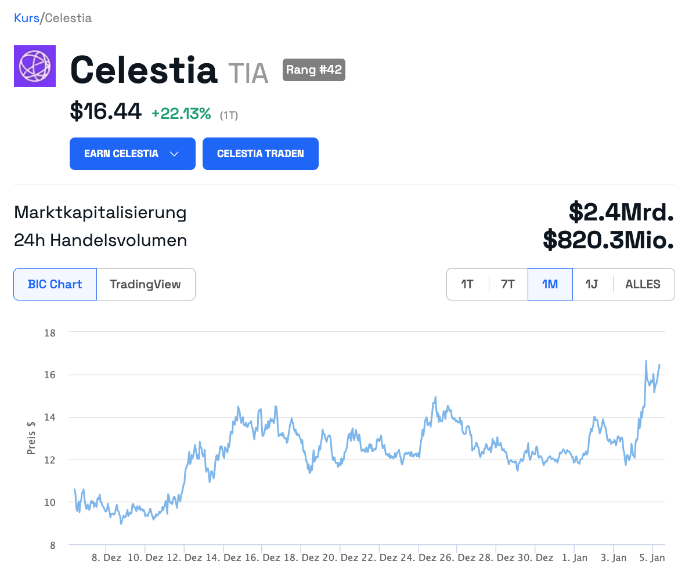Click the purple Celestia logo icon
Viewport: 678px width, 572px height.
(35, 66)
